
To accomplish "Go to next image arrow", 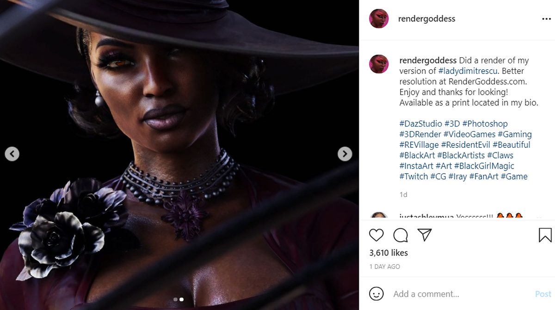I will [x=345, y=154].
